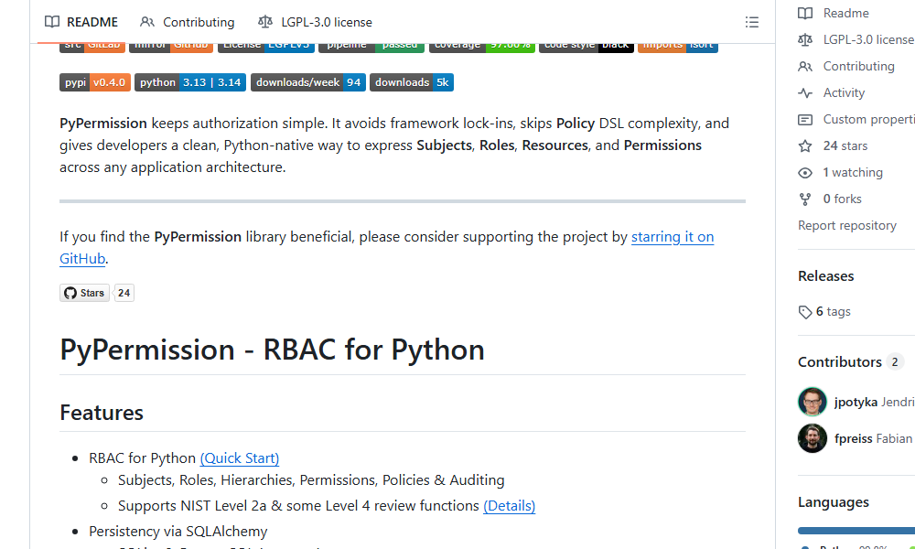Click the python 3.13 | 3.14 badge
The width and height of the screenshot is (915, 549).
coord(190,82)
